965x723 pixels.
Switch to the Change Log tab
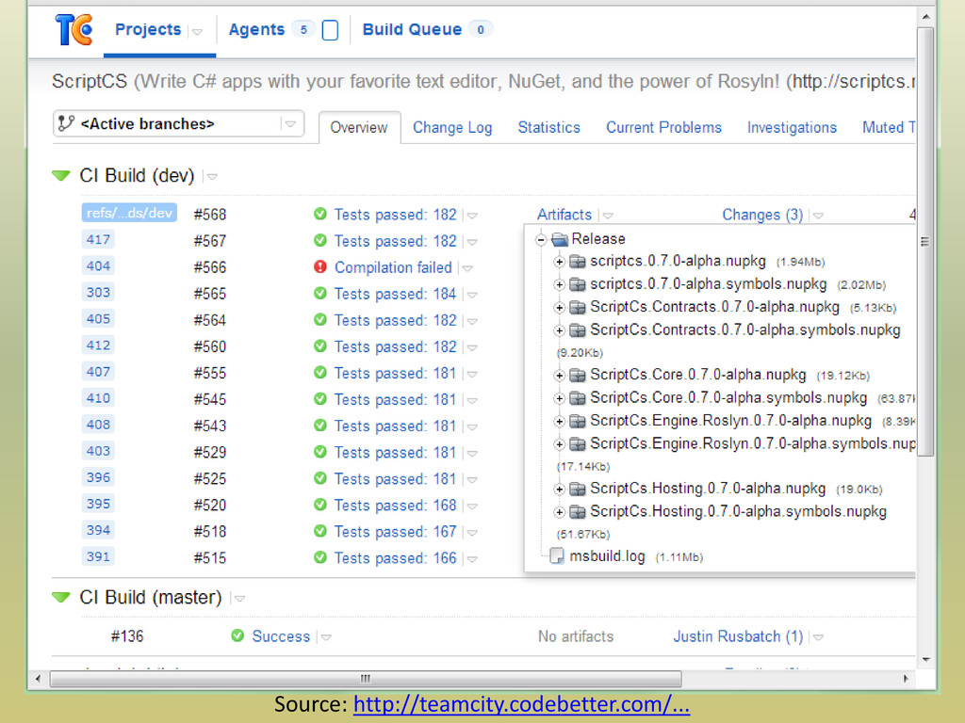[x=452, y=127]
